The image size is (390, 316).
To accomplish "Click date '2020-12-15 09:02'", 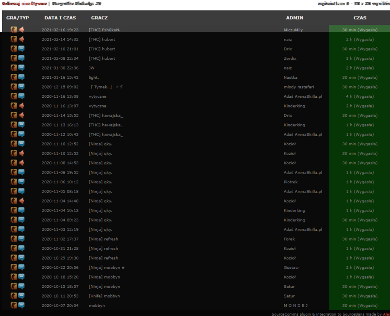I will point(60,87).
